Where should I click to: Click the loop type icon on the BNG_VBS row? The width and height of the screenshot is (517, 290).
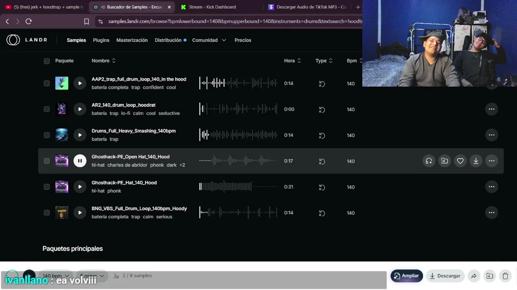pos(322,213)
